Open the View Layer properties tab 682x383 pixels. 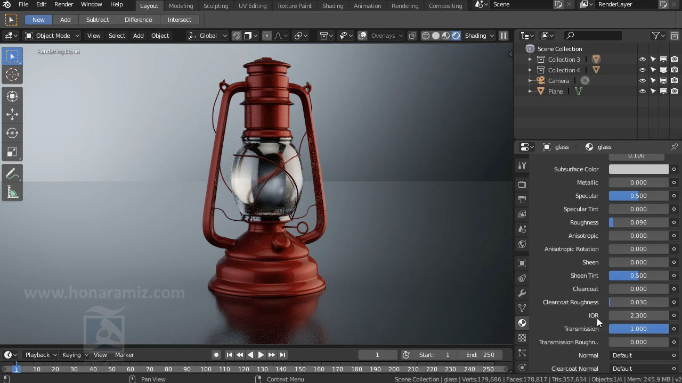(x=522, y=214)
